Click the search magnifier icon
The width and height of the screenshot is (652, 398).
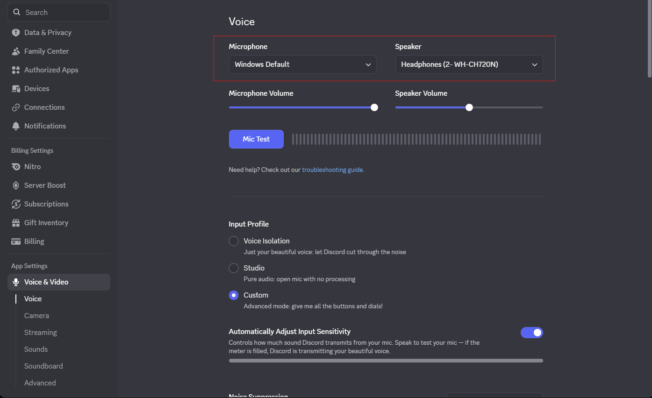[17, 12]
